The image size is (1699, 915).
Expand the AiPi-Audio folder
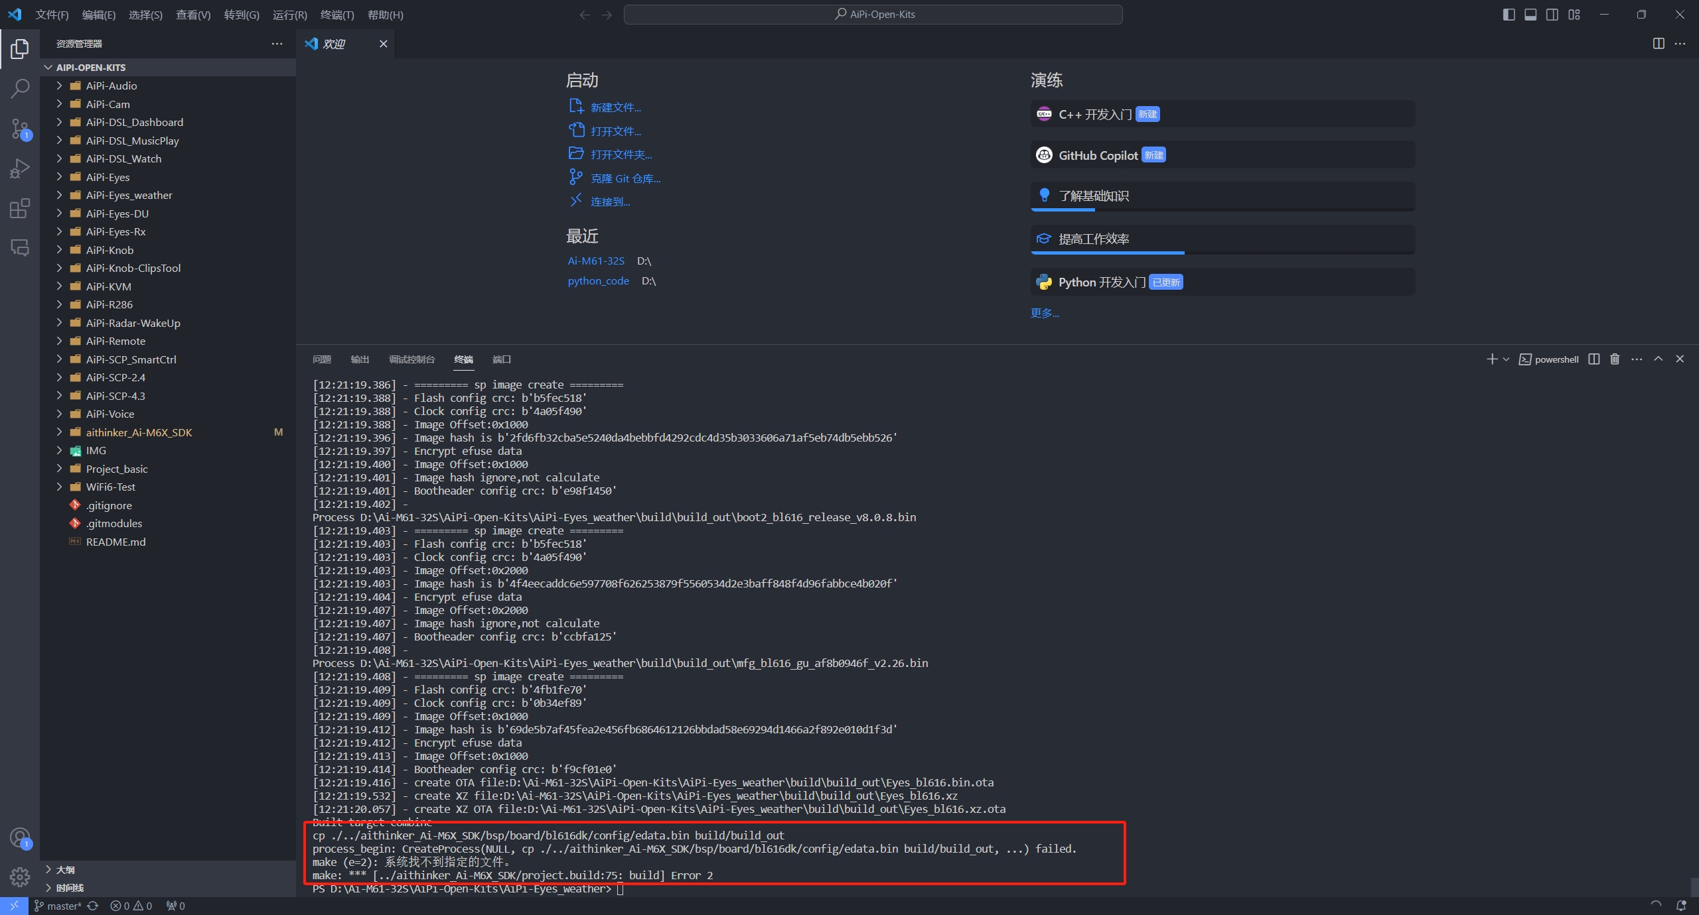tap(169, 86)
